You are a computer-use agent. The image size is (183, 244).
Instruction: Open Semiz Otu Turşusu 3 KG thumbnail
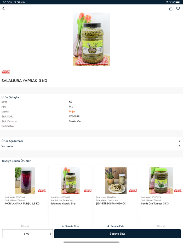click(x=161, y=181)
